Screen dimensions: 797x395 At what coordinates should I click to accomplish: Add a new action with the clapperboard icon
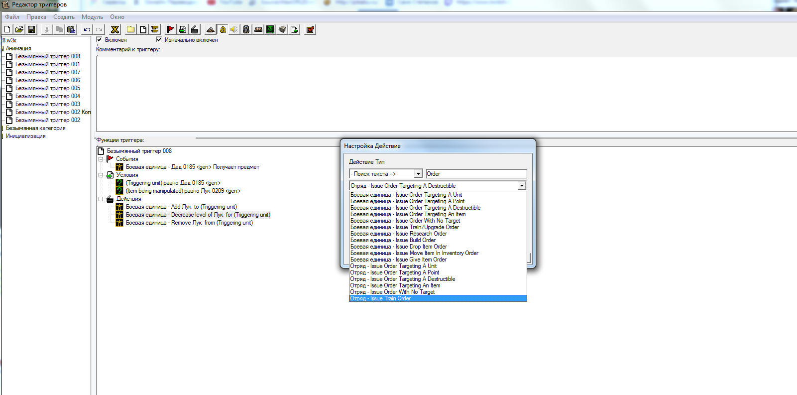[x=195, y=29]
